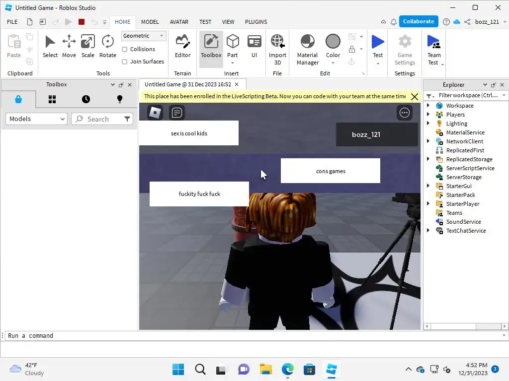Image resolution: width=509 pixels, height=381 pixels.
Task: Stop the running playtest
Action: pyautogui.click(x=82, y=22)
